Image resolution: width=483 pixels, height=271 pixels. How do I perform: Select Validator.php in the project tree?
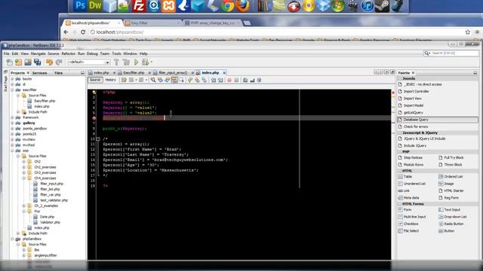(50, 223)
